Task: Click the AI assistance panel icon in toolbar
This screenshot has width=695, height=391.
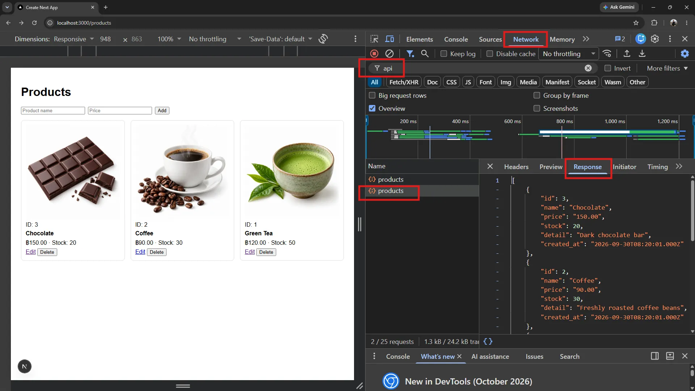Action: coord(641,39)
